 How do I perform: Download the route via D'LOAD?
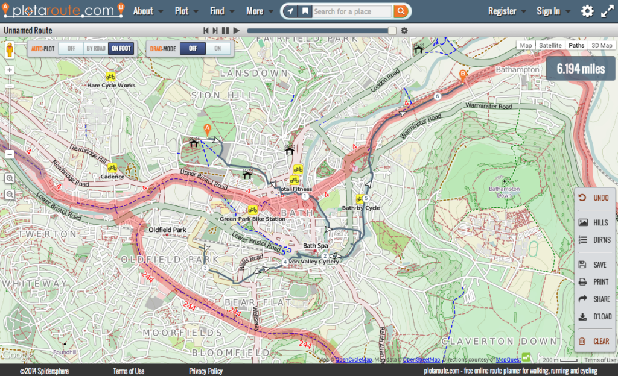594,316
